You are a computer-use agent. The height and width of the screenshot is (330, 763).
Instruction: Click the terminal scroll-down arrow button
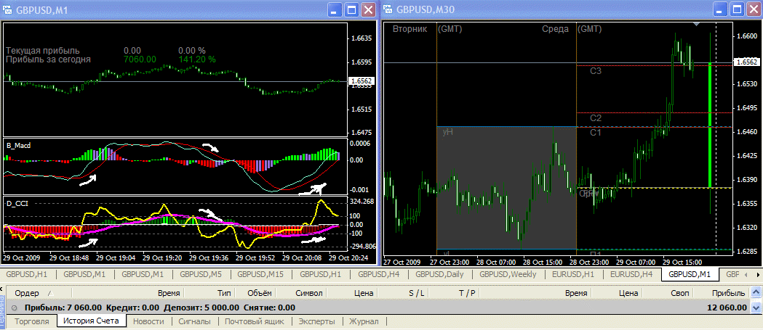(756, 308)
